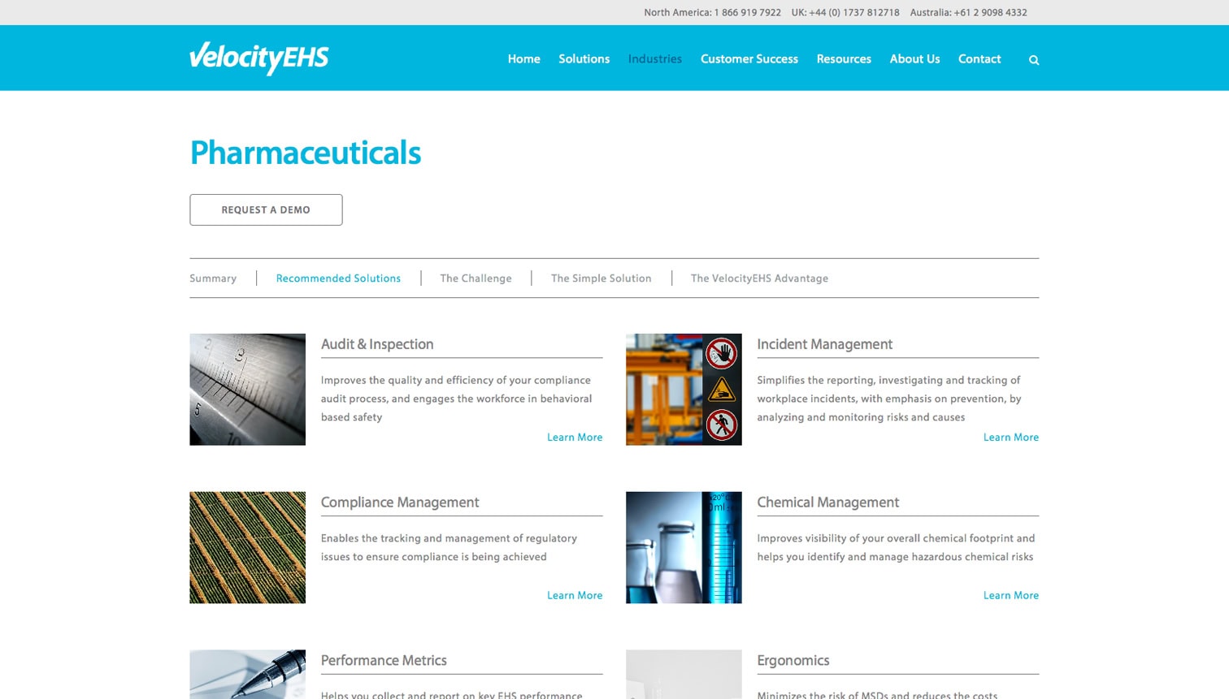Click the VelocityEHS logo
This screenshot has height=699, width=1229.
click(258, 58)
